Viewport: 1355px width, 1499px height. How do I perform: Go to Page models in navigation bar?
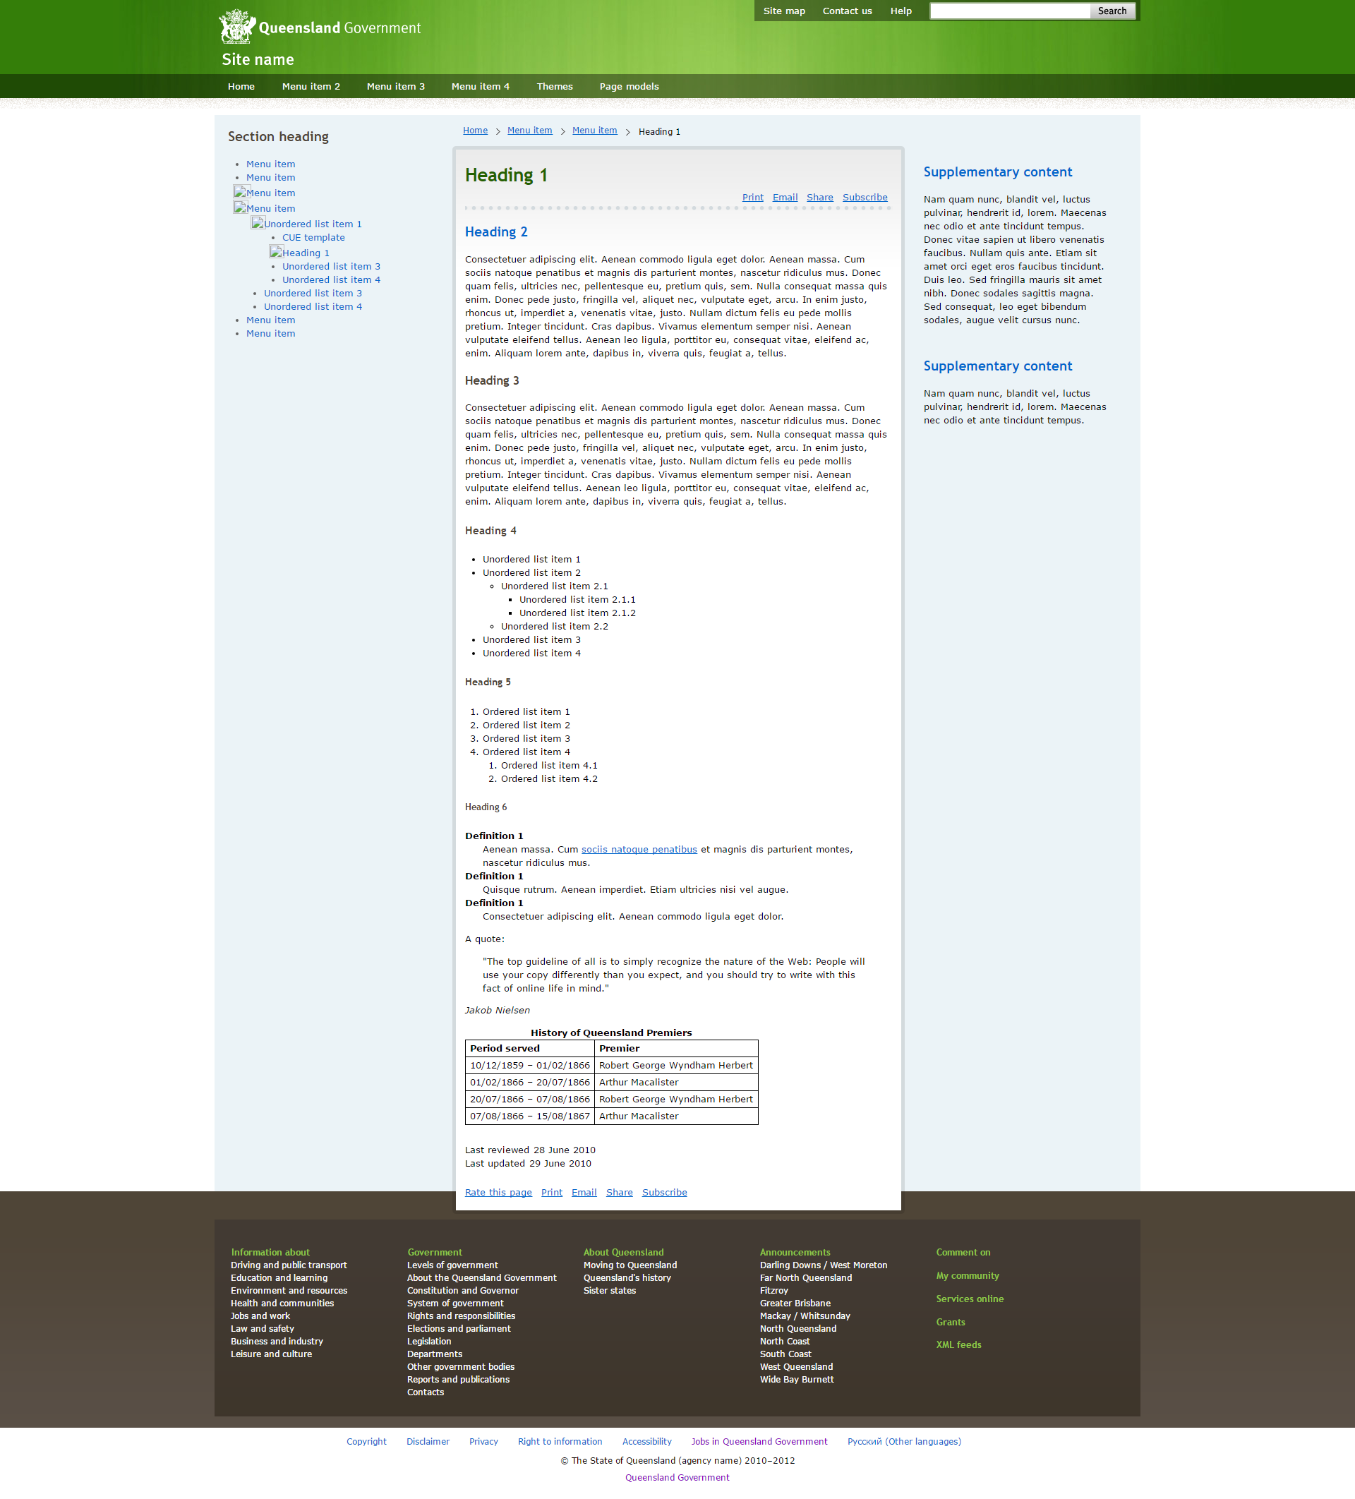pyautogui.click(x=628, y=86)
